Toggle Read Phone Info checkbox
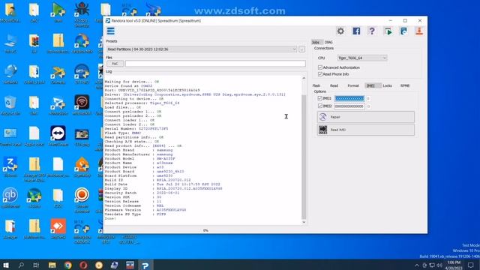Screen dimensions: 480x270 [320, 74]
